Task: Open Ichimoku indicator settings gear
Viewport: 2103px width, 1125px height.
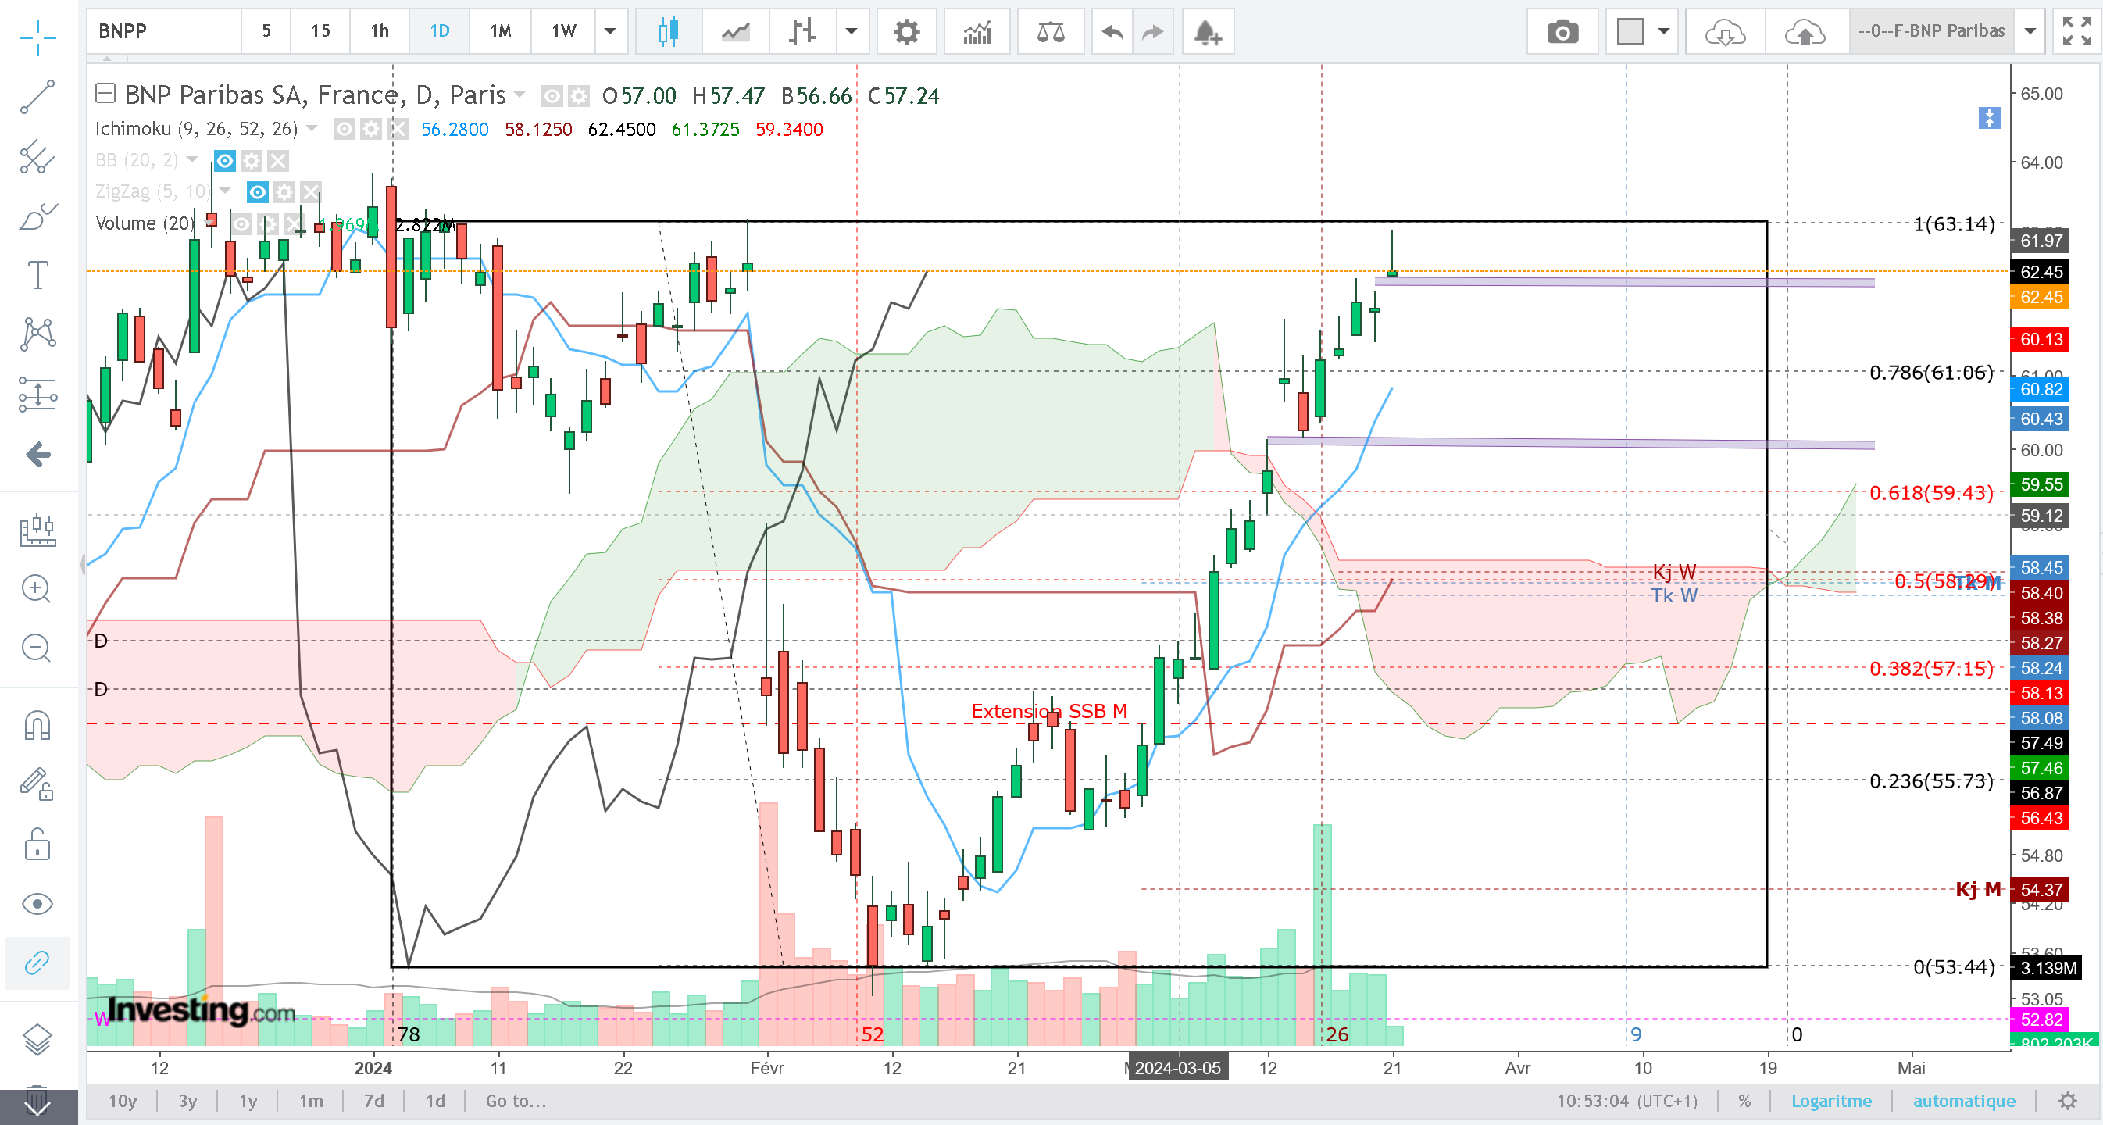Action: point(370,129)
